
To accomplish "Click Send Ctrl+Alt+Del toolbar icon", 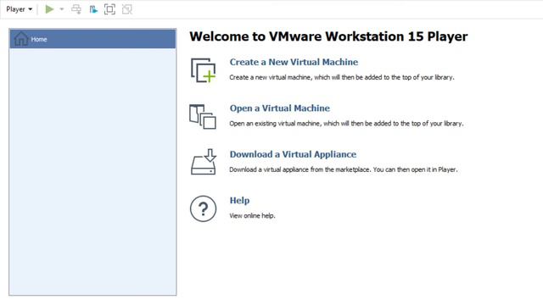I will pos(76,9).
